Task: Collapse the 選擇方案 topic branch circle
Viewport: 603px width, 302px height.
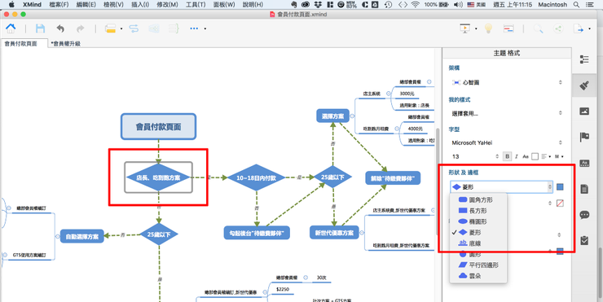Action: [352, 116]
